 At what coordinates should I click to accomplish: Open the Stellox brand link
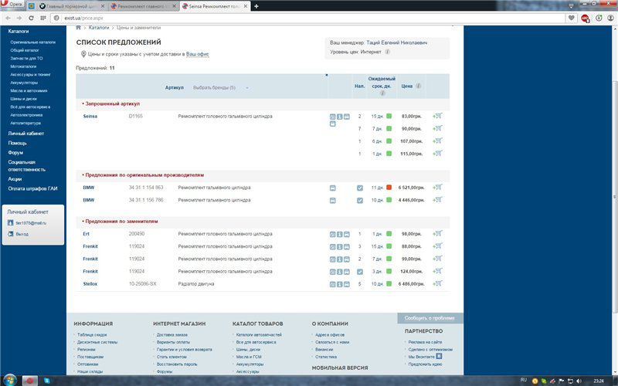90,284
